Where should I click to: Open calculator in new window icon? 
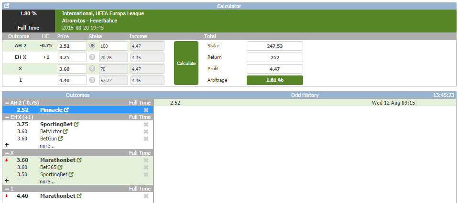point(6,6)
